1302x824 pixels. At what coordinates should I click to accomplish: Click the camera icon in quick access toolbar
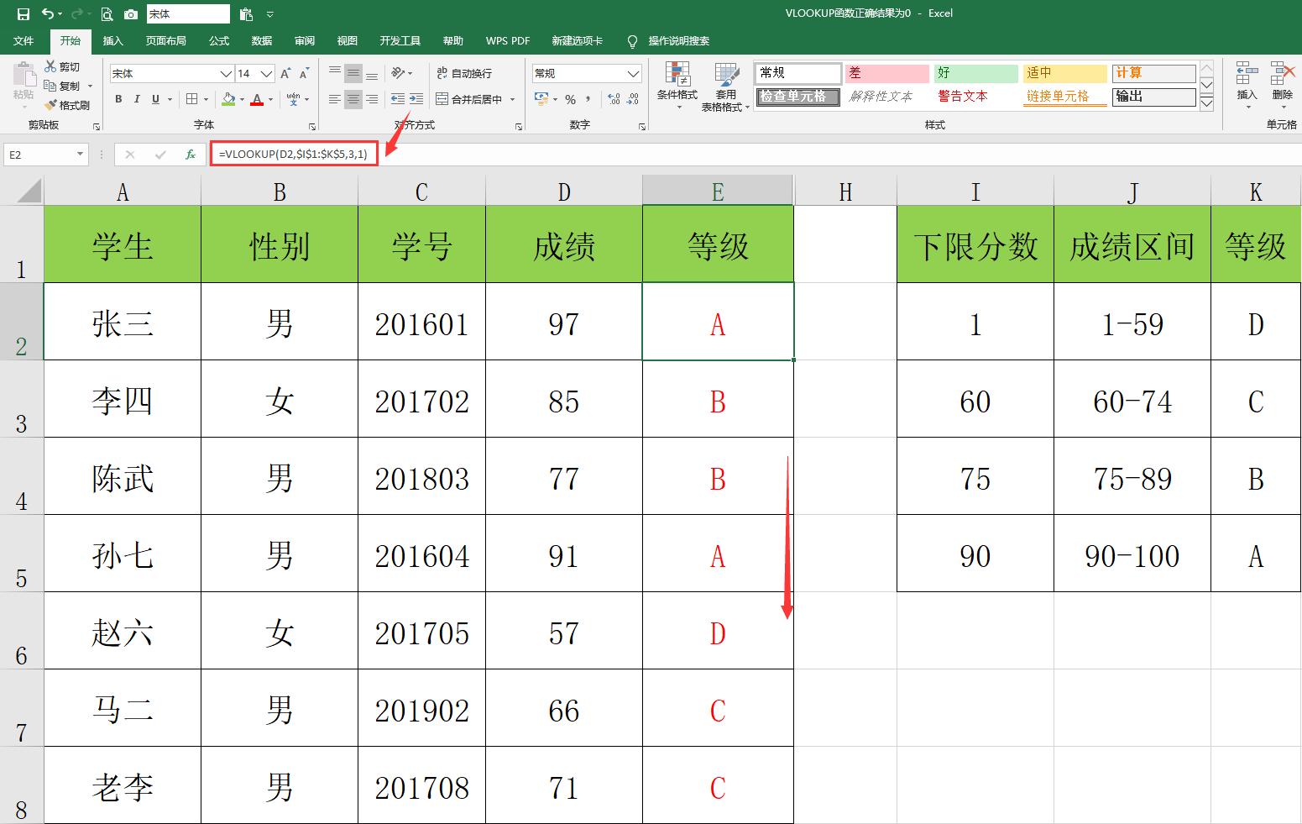click(131, 13)
